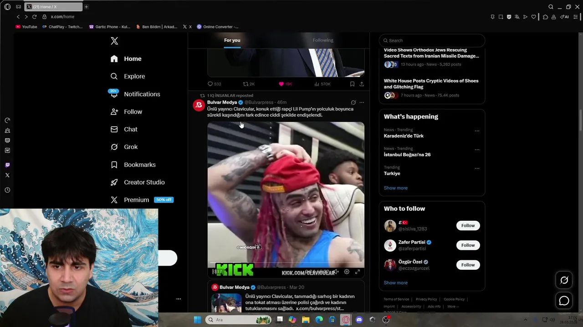The height and width of the screenshot is (327, 583).
Task: Open Grok from the sidebar
Action: (x=124, y=147)
